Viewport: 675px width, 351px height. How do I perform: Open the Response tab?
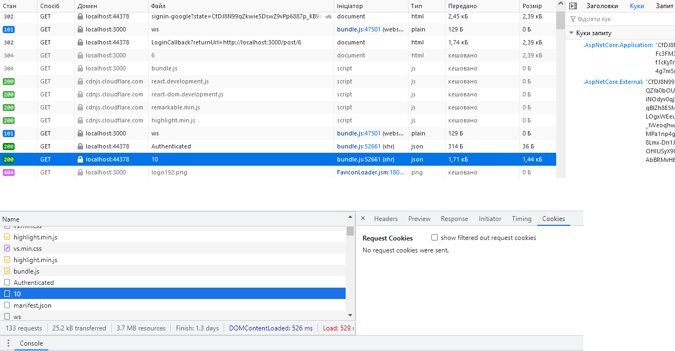[x=454, y=219]
